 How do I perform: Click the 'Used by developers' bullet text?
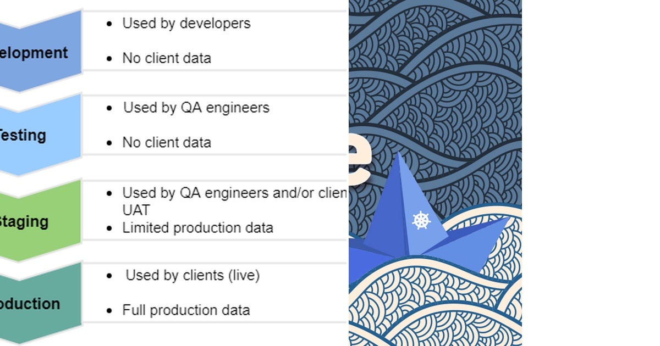(x=186, y=23)
